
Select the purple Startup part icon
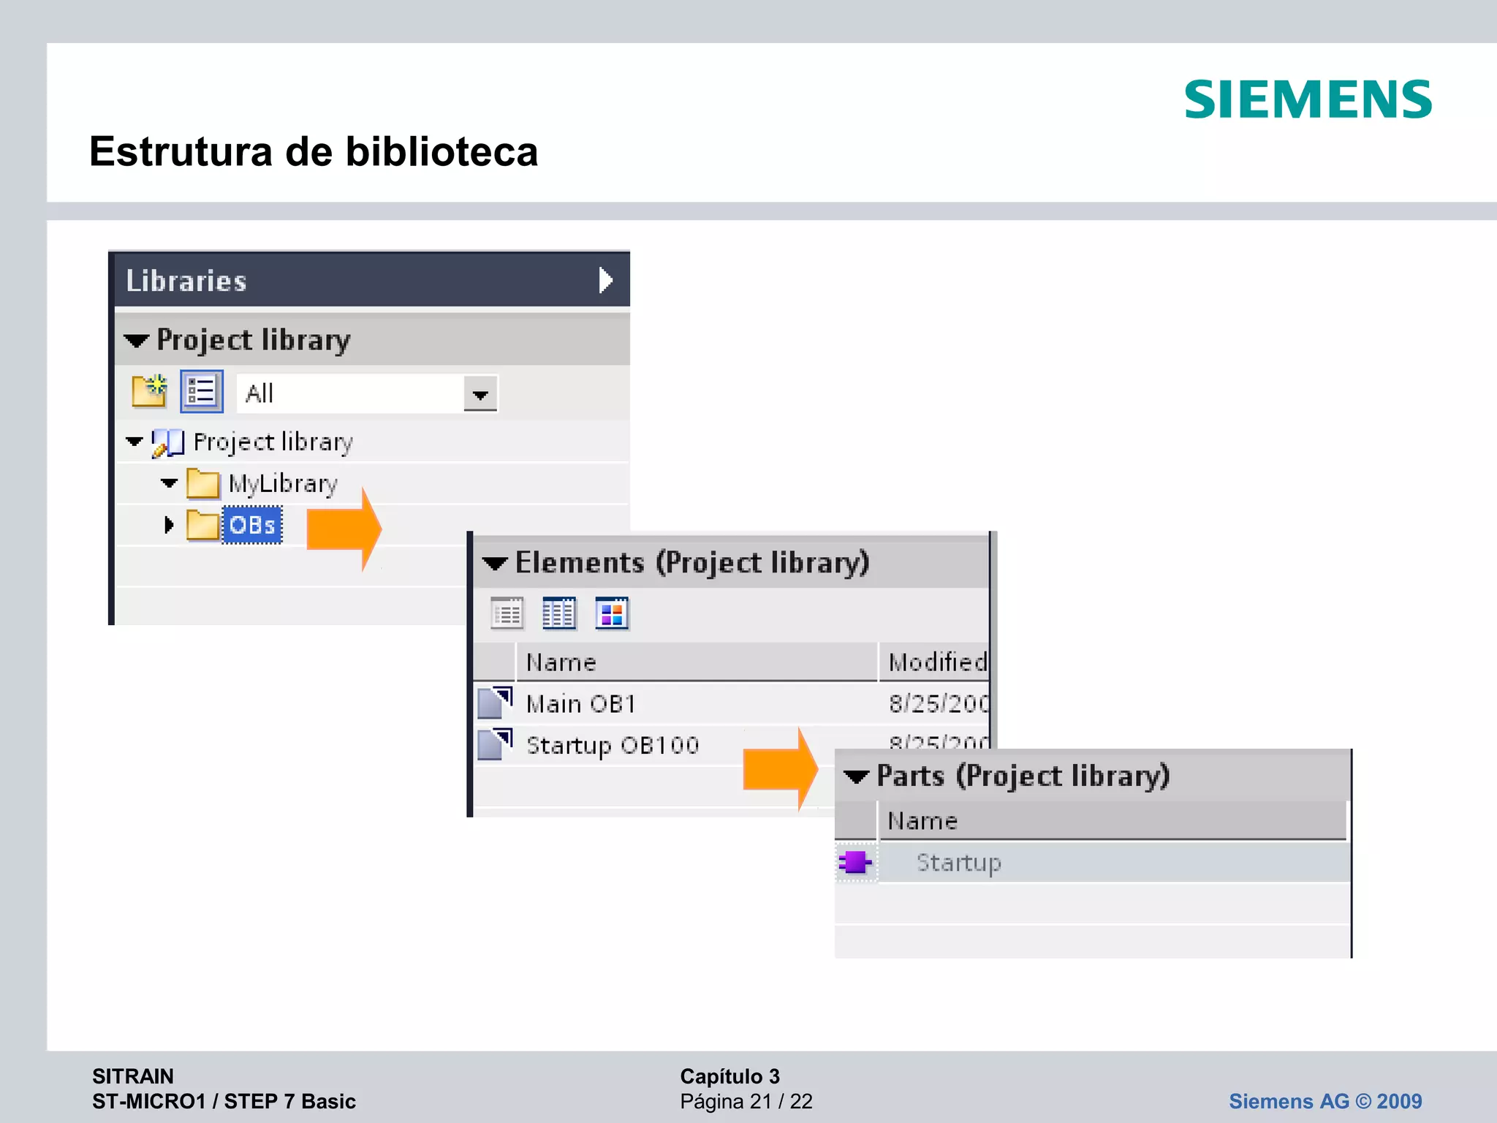[855, 863]
